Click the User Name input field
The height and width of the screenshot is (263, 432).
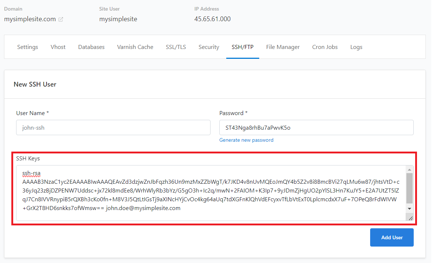(x=113, y=127)
